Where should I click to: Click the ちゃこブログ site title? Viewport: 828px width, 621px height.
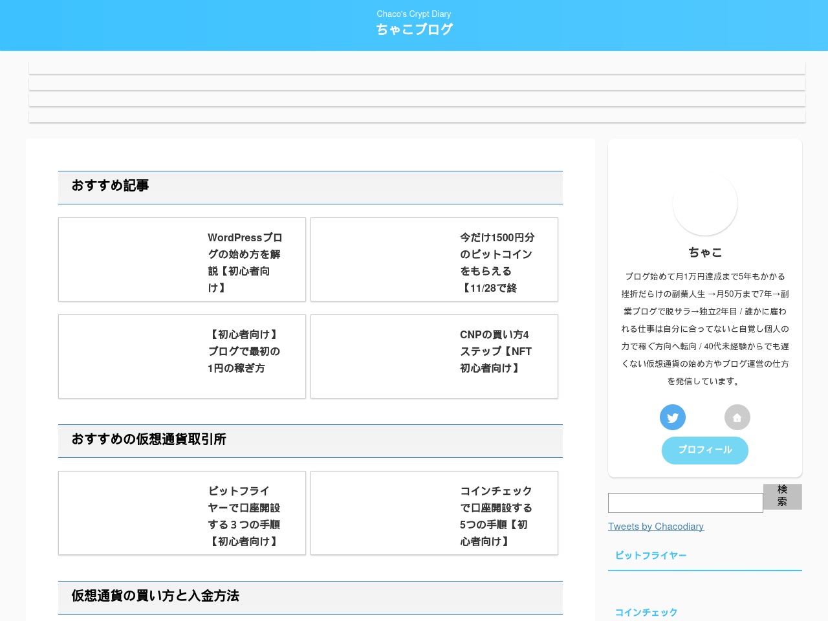click(414, 29)
